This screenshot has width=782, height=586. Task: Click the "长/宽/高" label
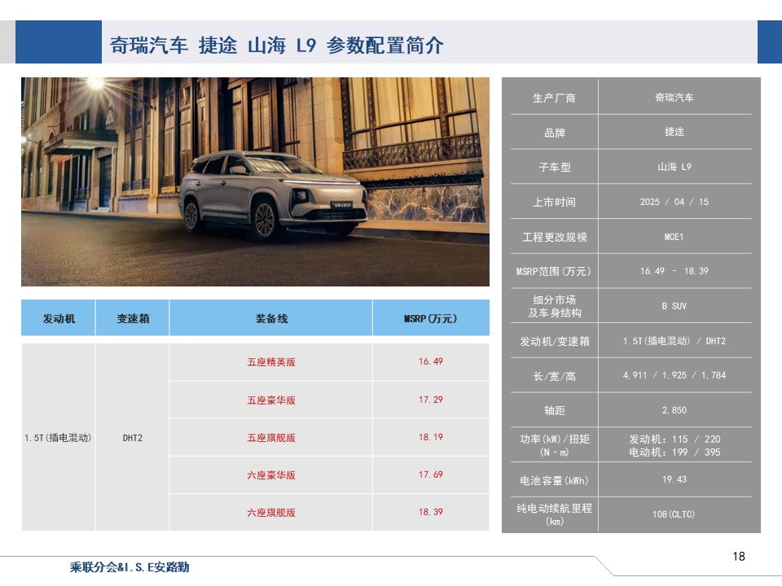[x=554, y=376]
